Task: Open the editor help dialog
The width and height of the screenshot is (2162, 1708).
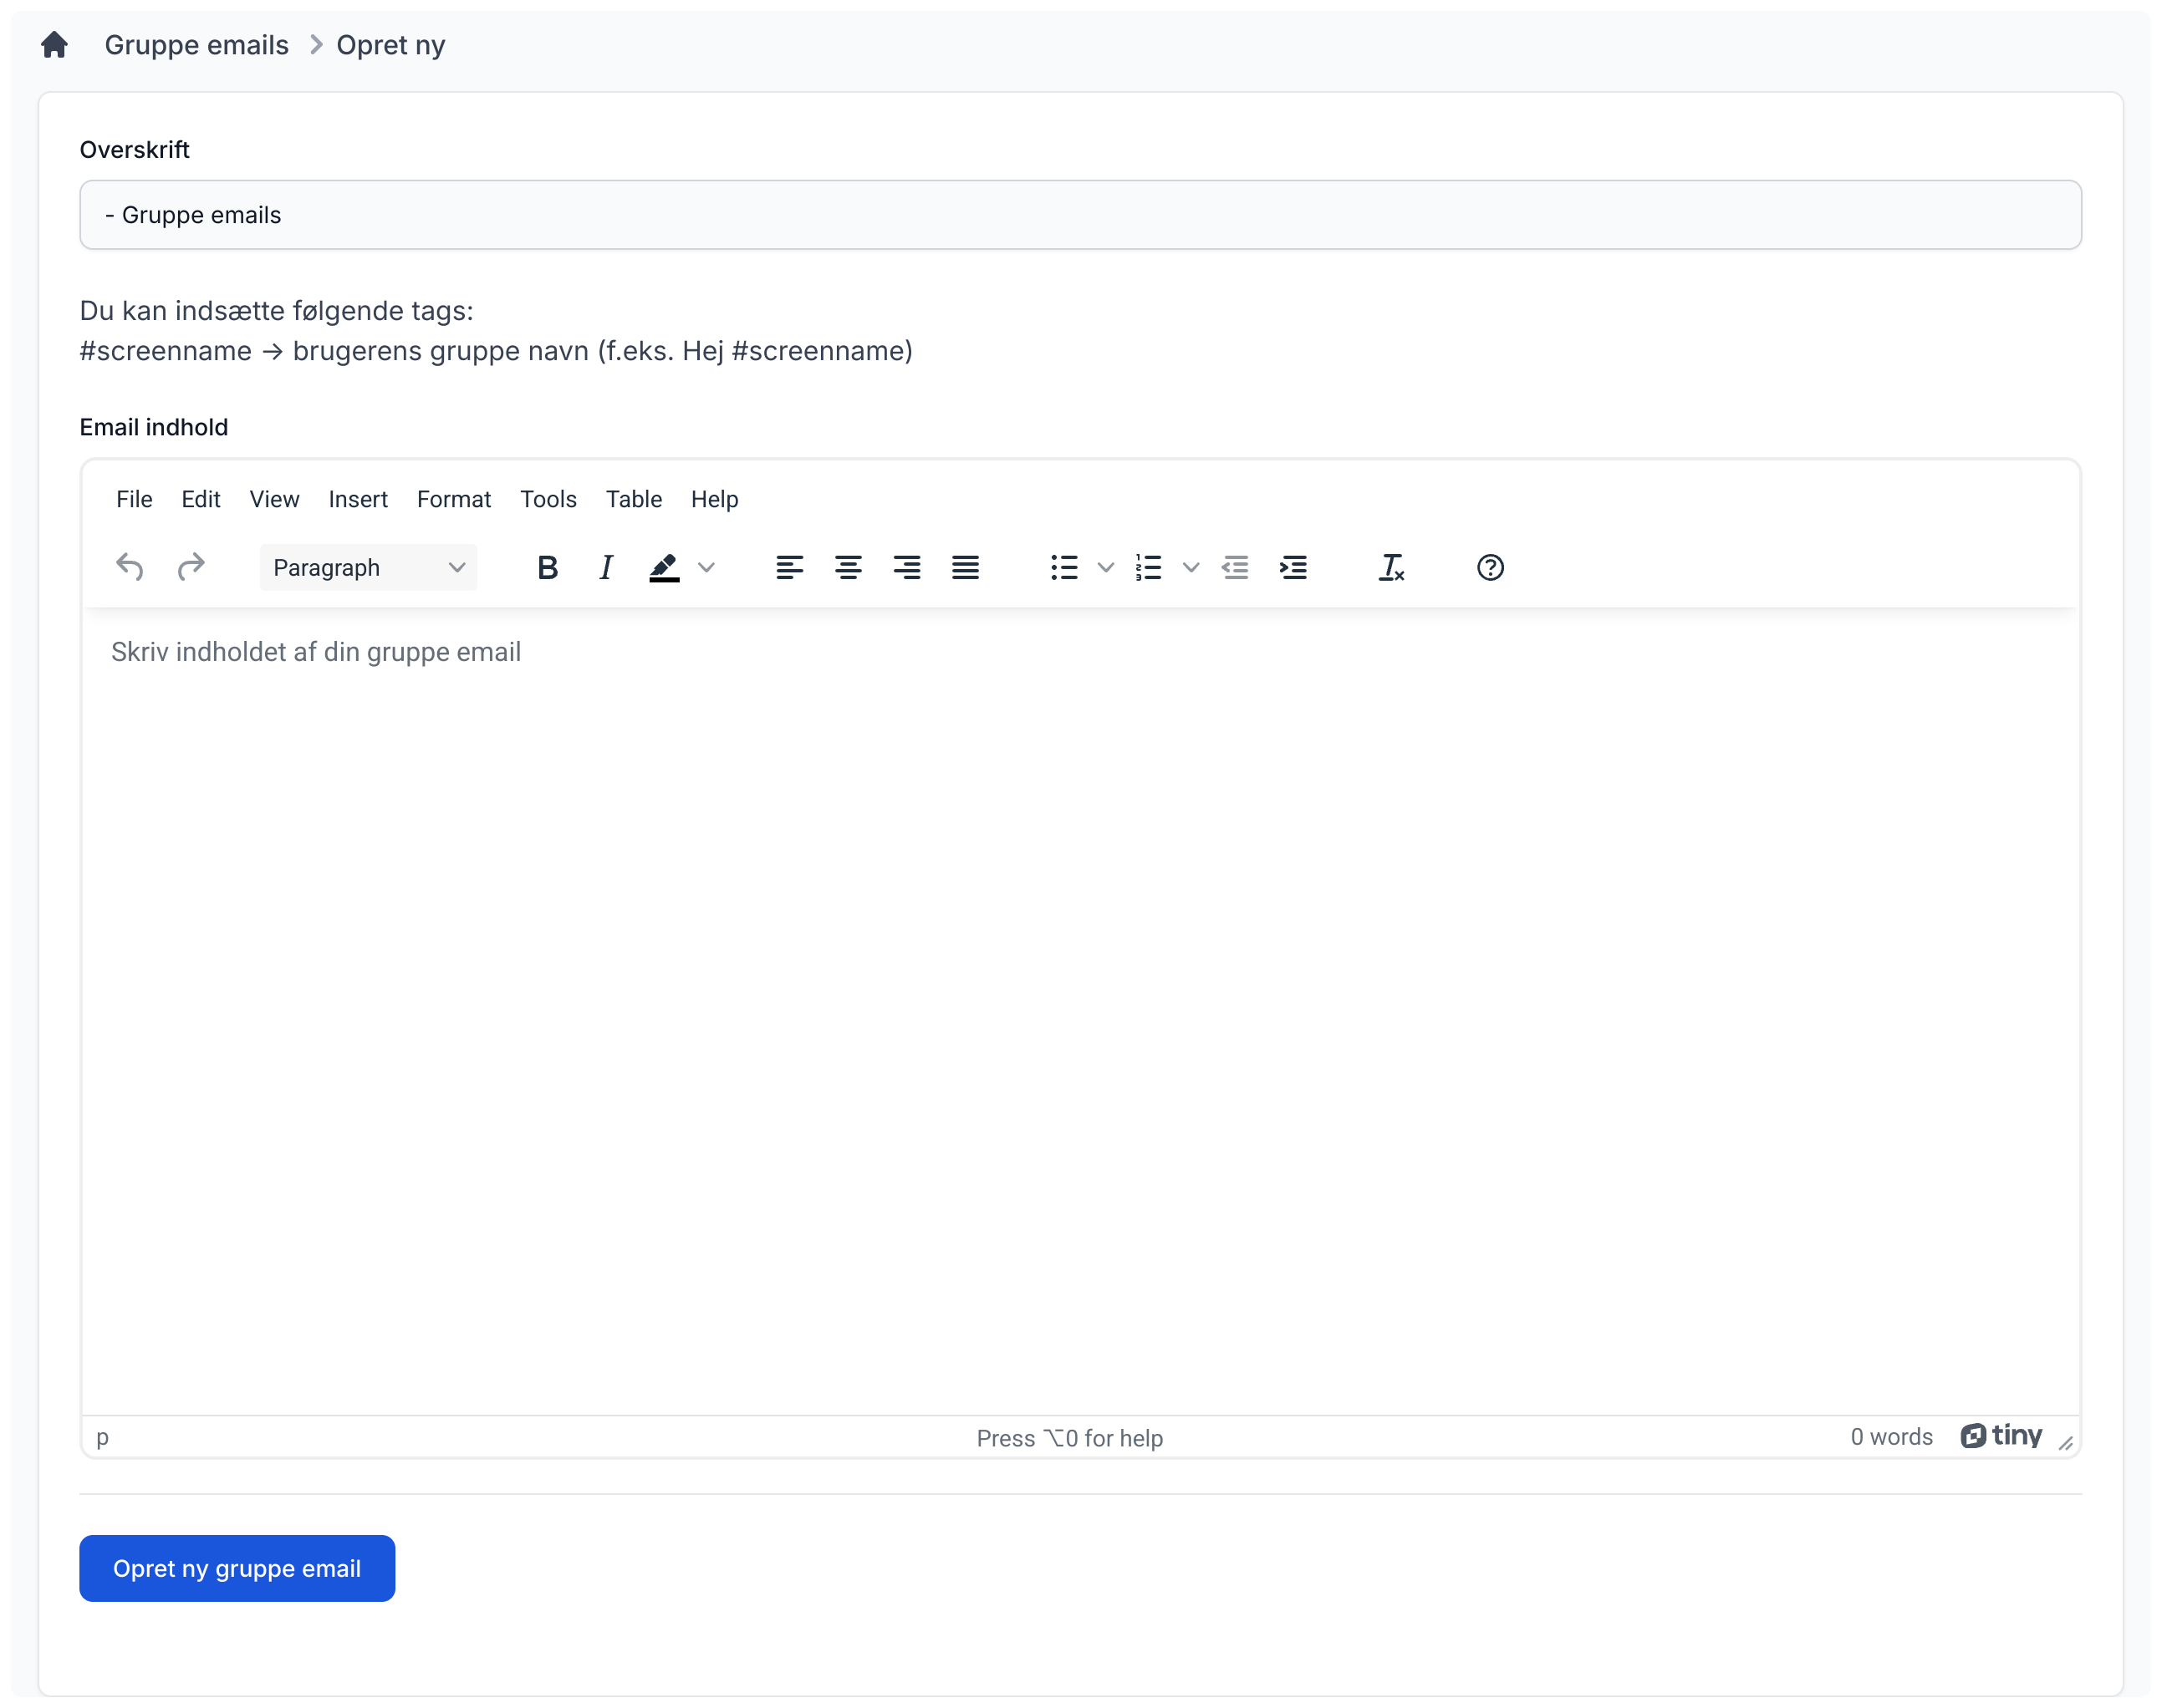Action: (x=1489, y=567)
